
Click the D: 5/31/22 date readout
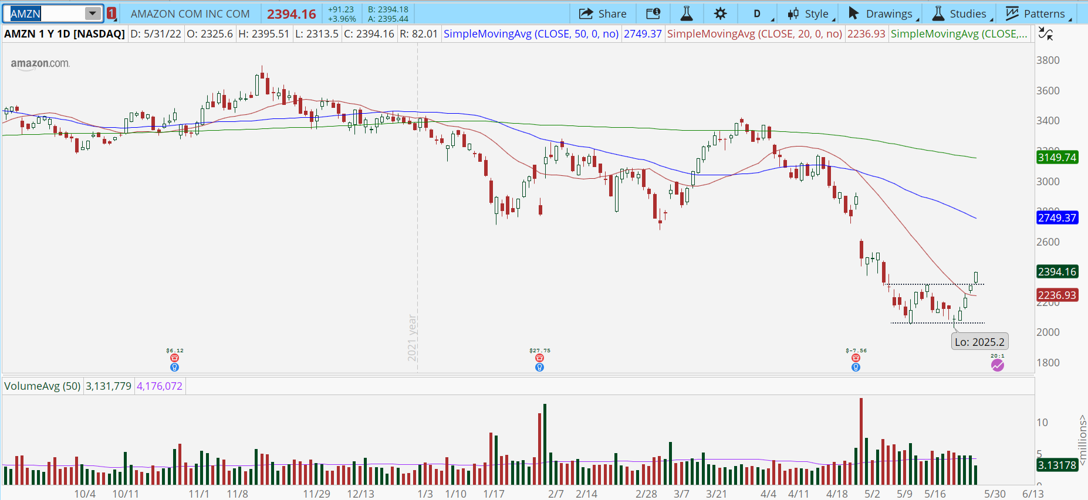coord(156,34)
